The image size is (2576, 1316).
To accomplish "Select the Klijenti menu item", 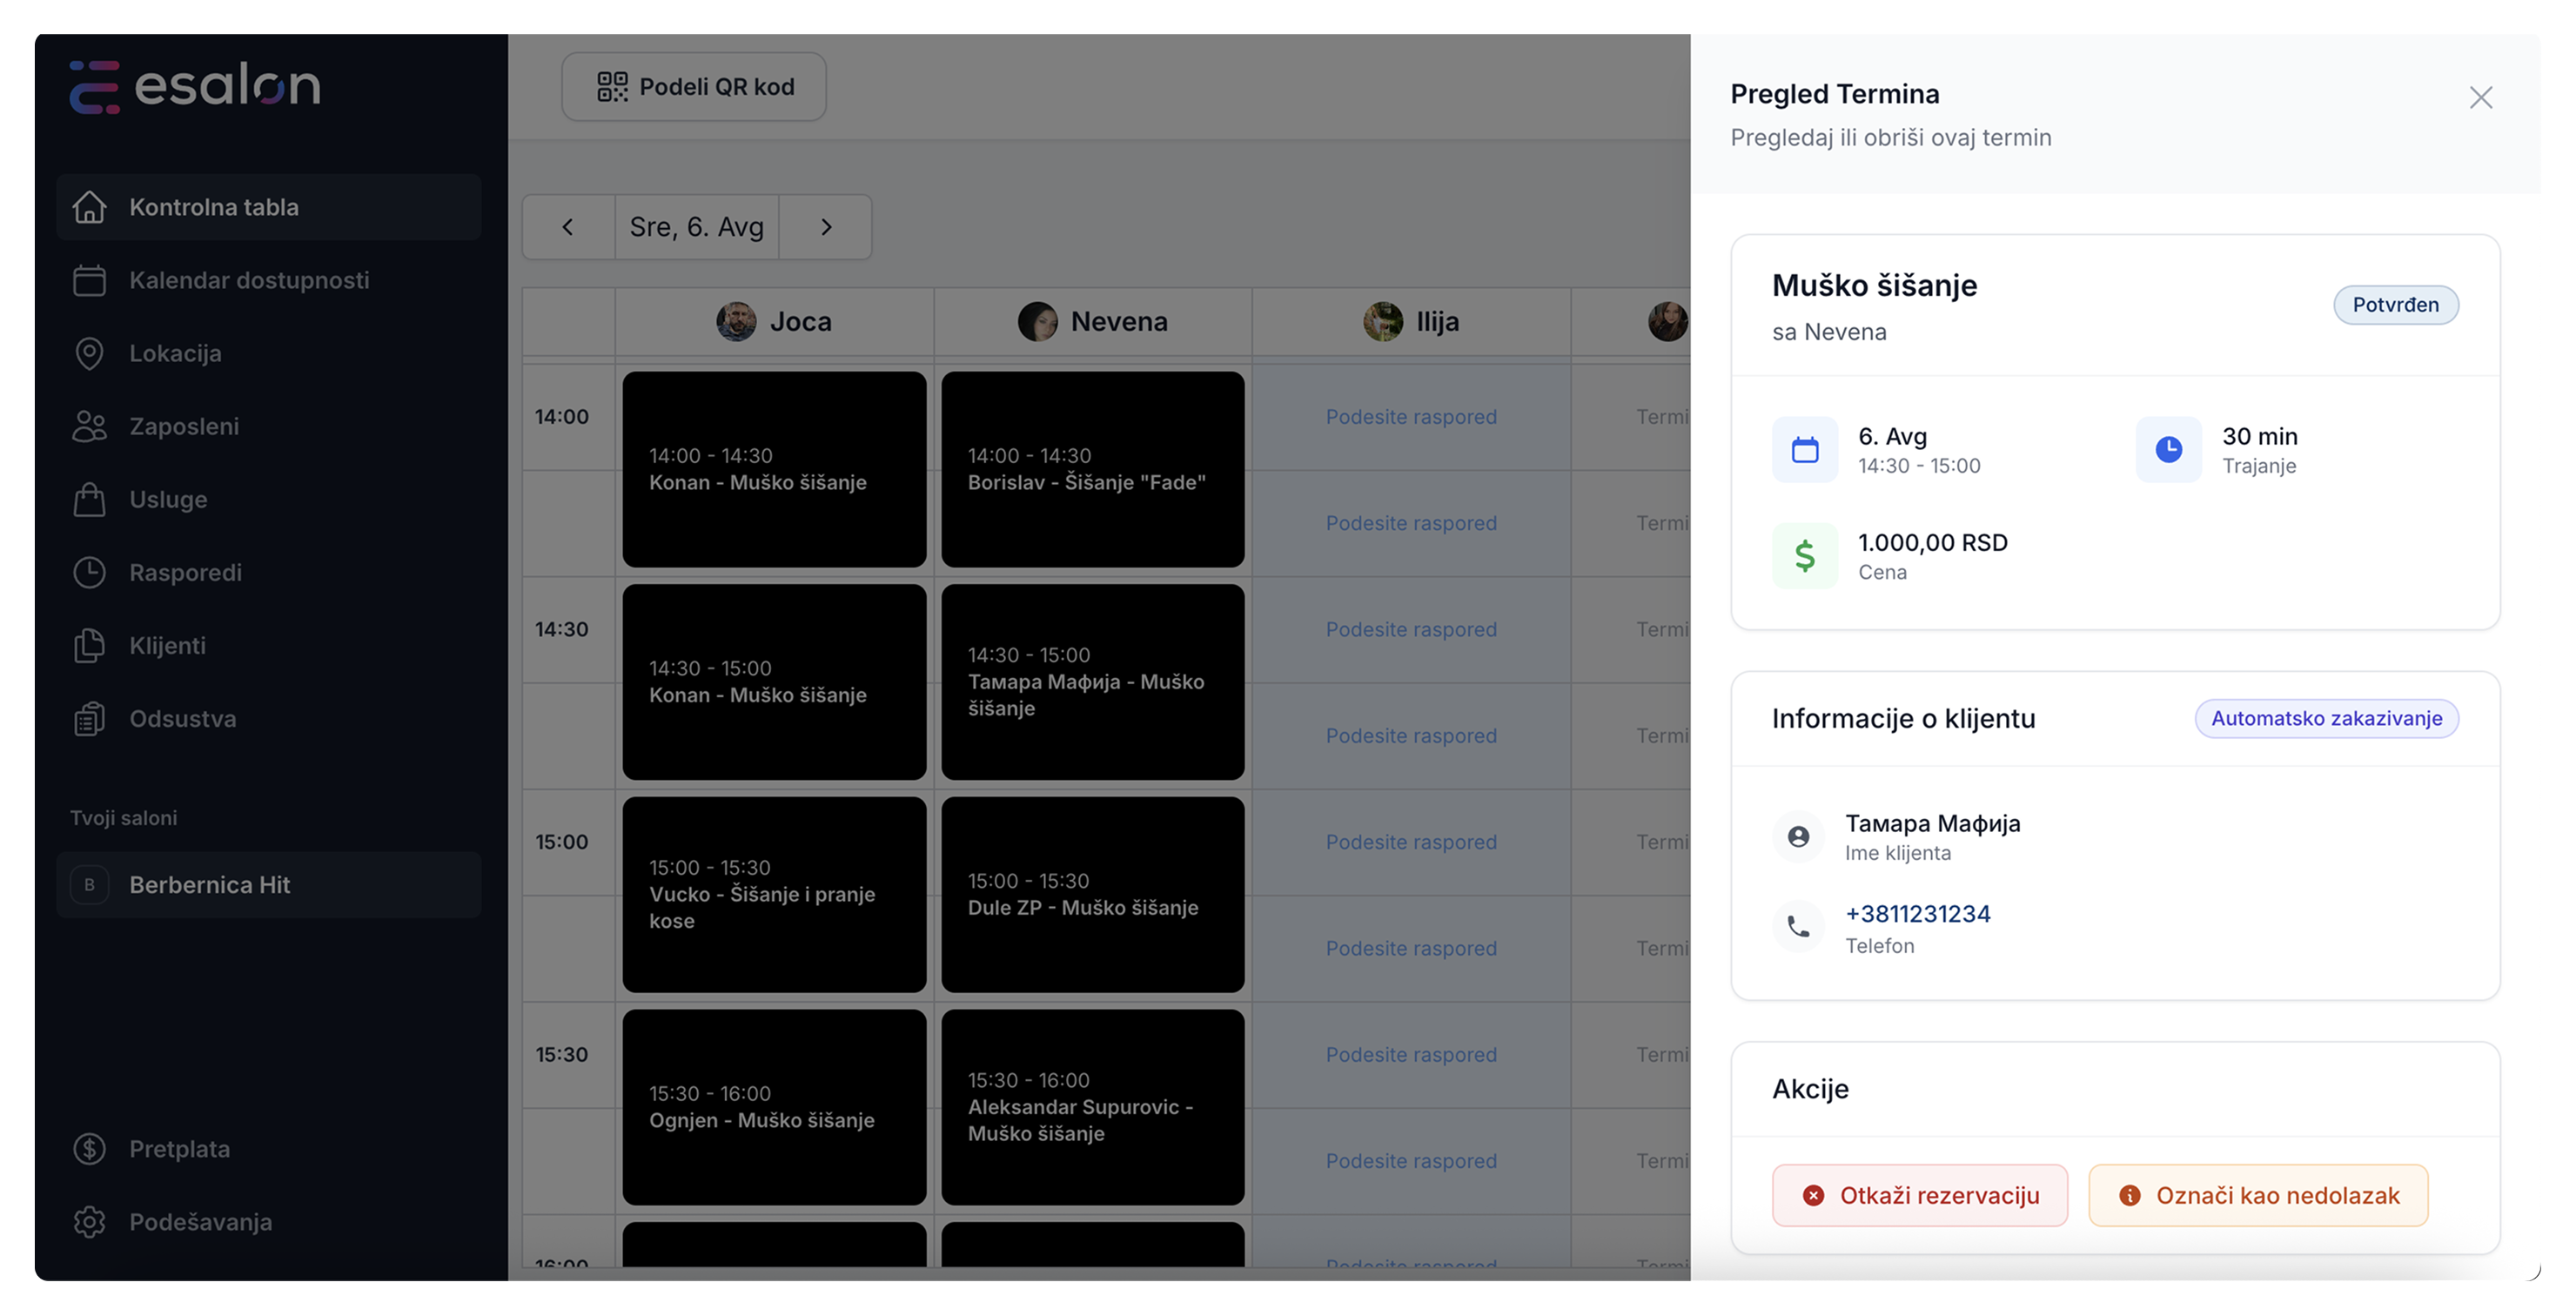I will [x=167, y=645].
